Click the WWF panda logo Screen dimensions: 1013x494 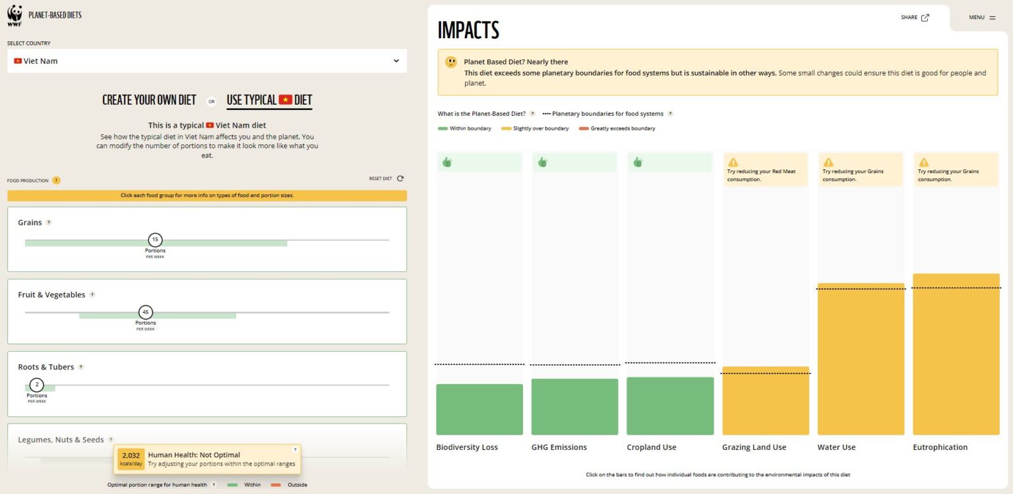tap(15, 15)
